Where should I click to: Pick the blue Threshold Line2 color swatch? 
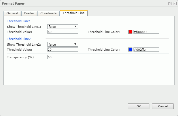click(130, 50)
